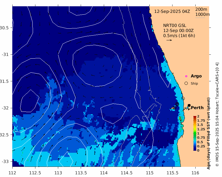Click longitude axis label 114.5

click(127, 173)
